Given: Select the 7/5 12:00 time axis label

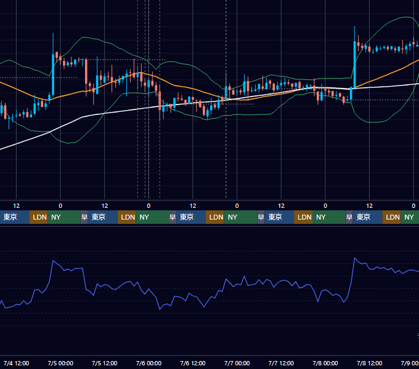Looking at the screenshot, I should (105, 363).
